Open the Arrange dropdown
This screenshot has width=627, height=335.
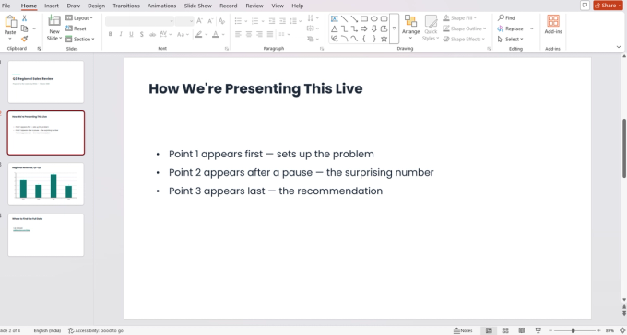coord(410,28)
